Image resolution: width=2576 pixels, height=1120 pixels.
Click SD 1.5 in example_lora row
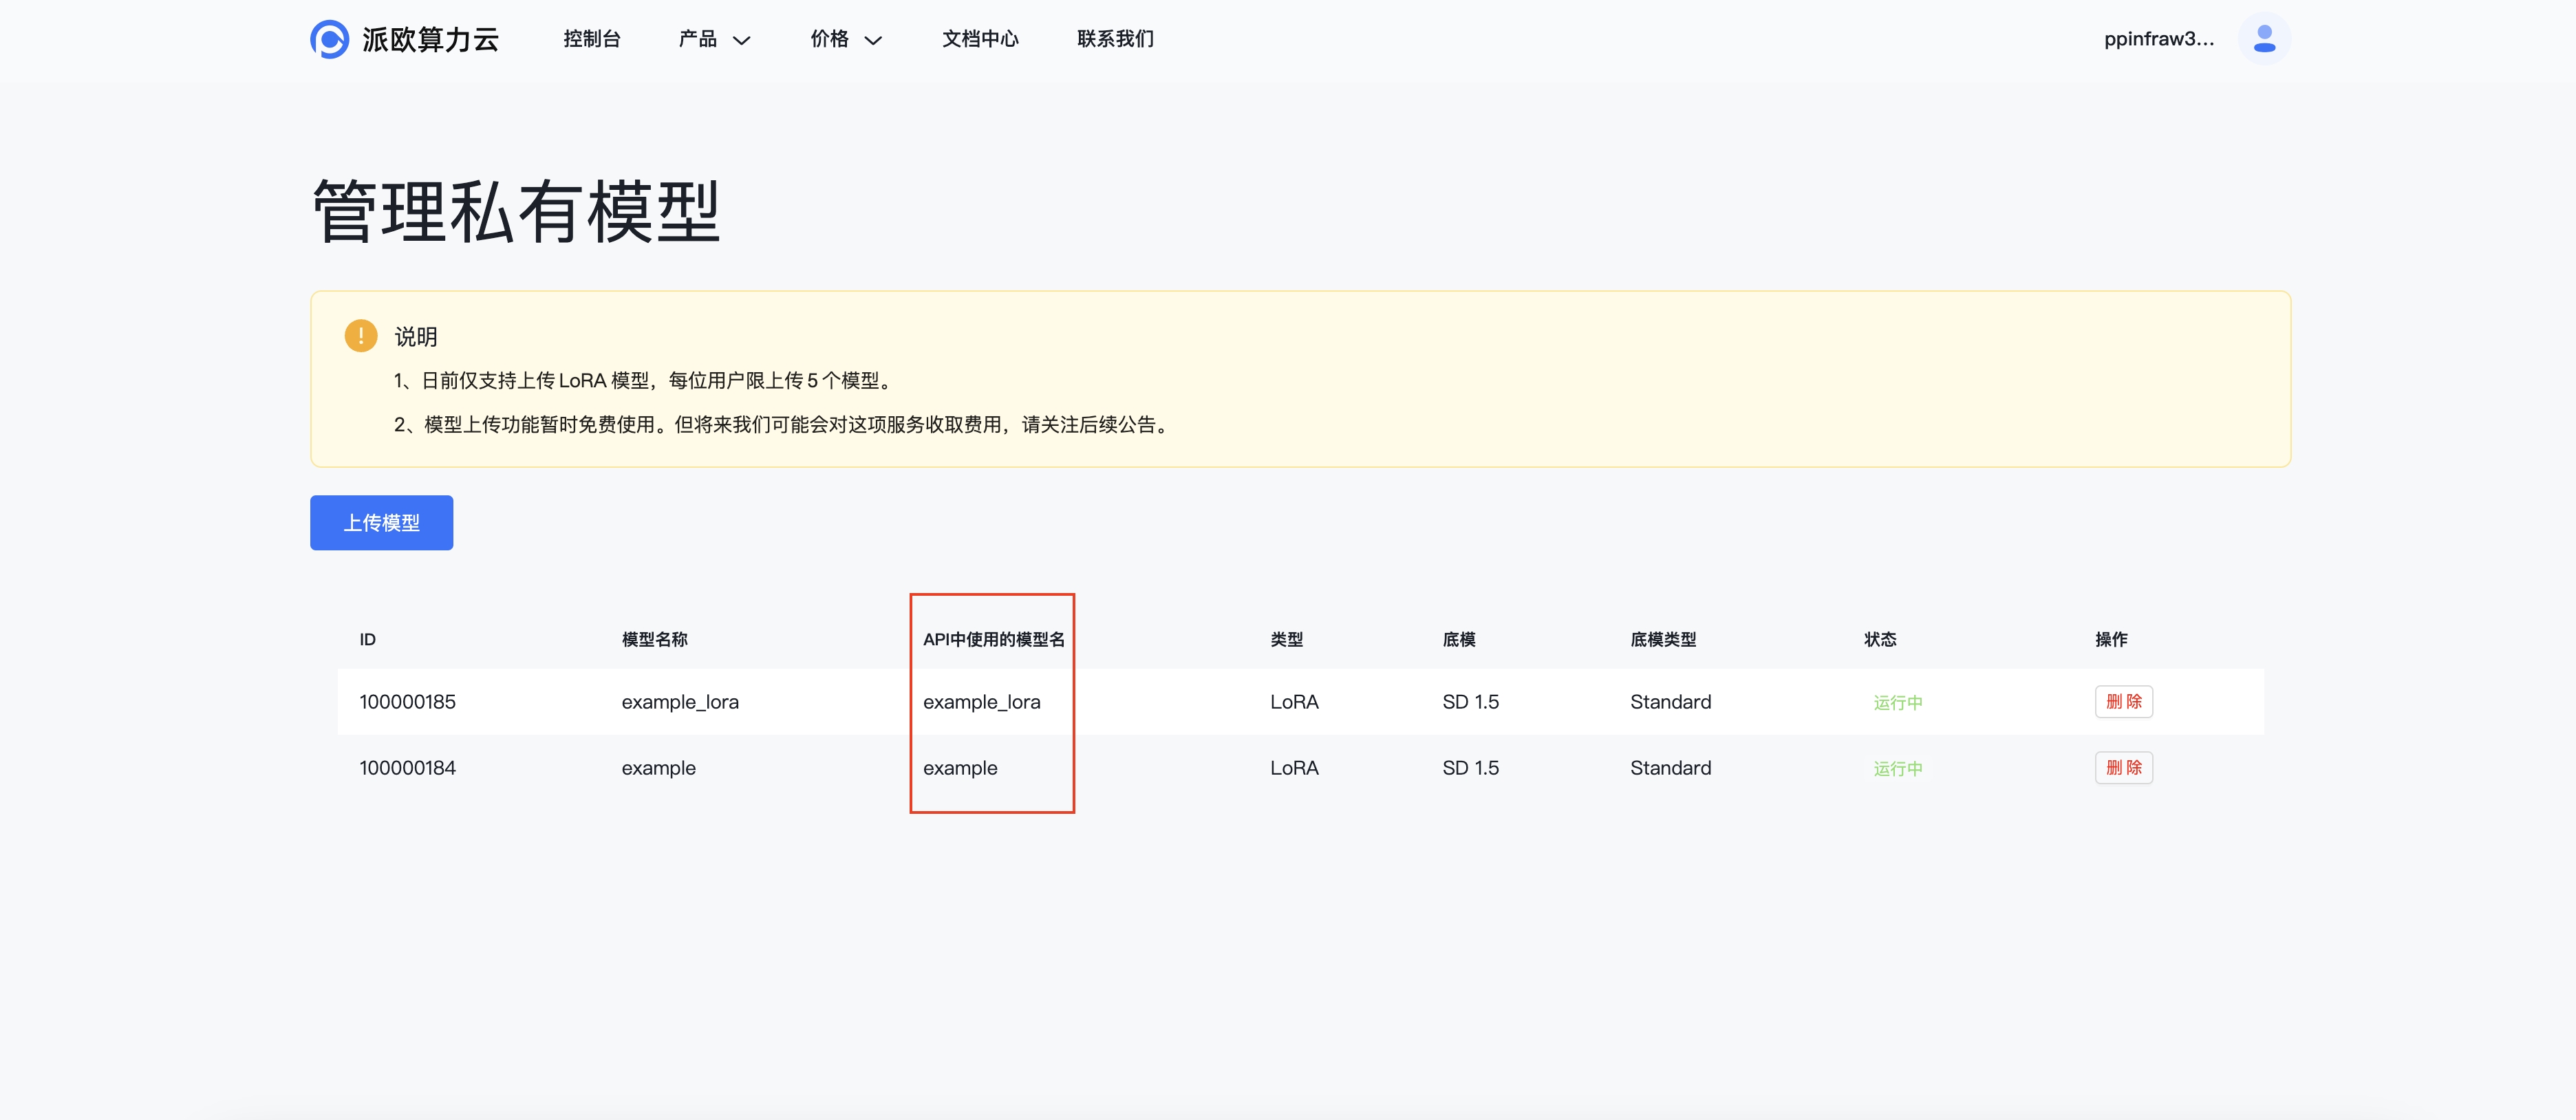1470,702
